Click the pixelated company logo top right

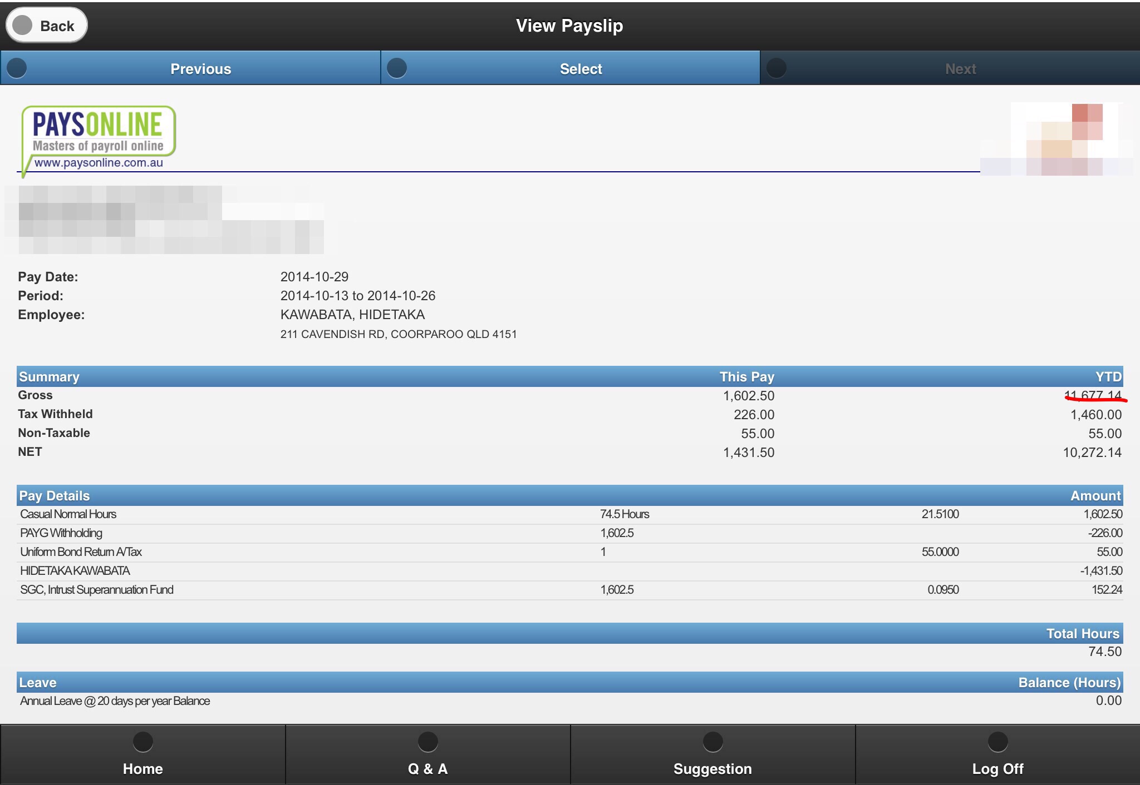pos(1058,139)
